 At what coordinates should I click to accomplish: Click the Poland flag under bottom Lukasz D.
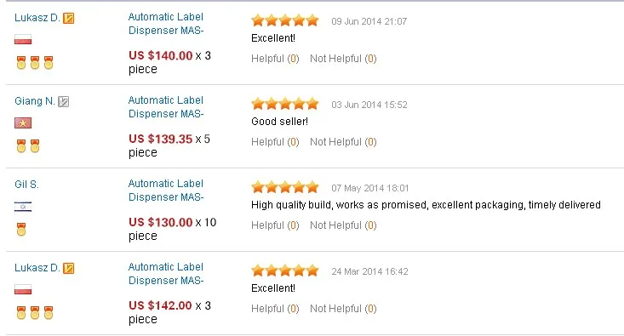[x=23, y=289]
